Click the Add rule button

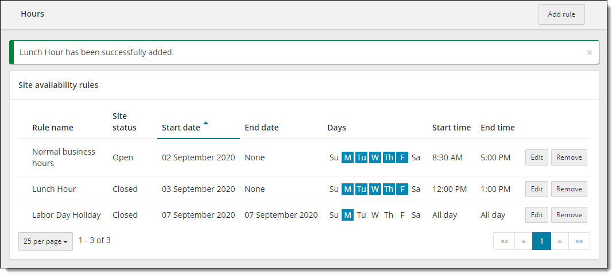[x=561, y=14]
